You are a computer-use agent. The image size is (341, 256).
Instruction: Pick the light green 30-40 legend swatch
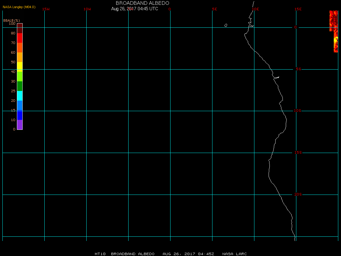(x=20, y=76)
